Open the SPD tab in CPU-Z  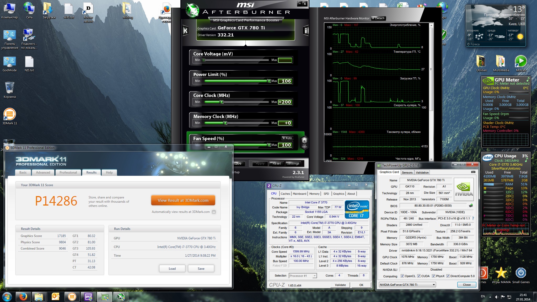(326, 194)
